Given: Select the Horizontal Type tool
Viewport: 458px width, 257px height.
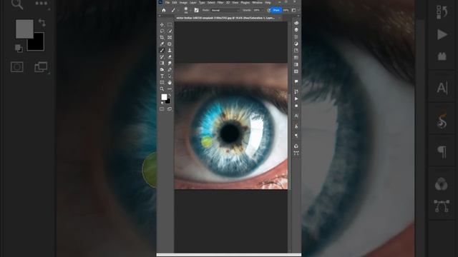Looking at the screenshot, I should [x=162, y=76].
